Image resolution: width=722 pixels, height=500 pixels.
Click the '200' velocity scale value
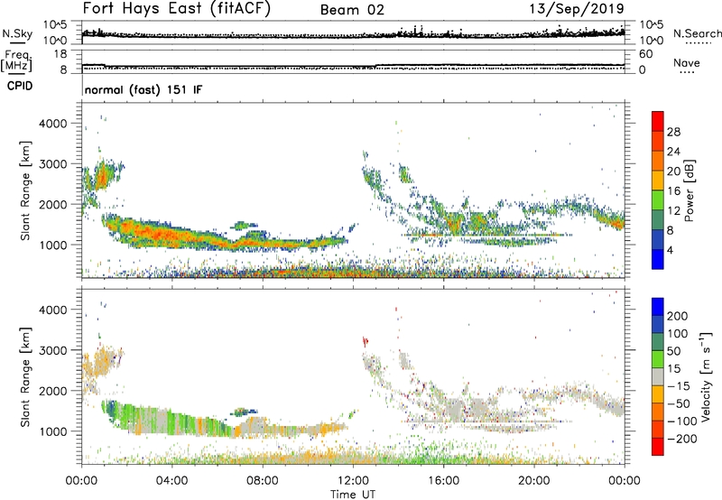pos(678,316)
